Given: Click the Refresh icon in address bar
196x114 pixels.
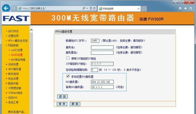Looking at the screenshot, I should click(94, 8).
